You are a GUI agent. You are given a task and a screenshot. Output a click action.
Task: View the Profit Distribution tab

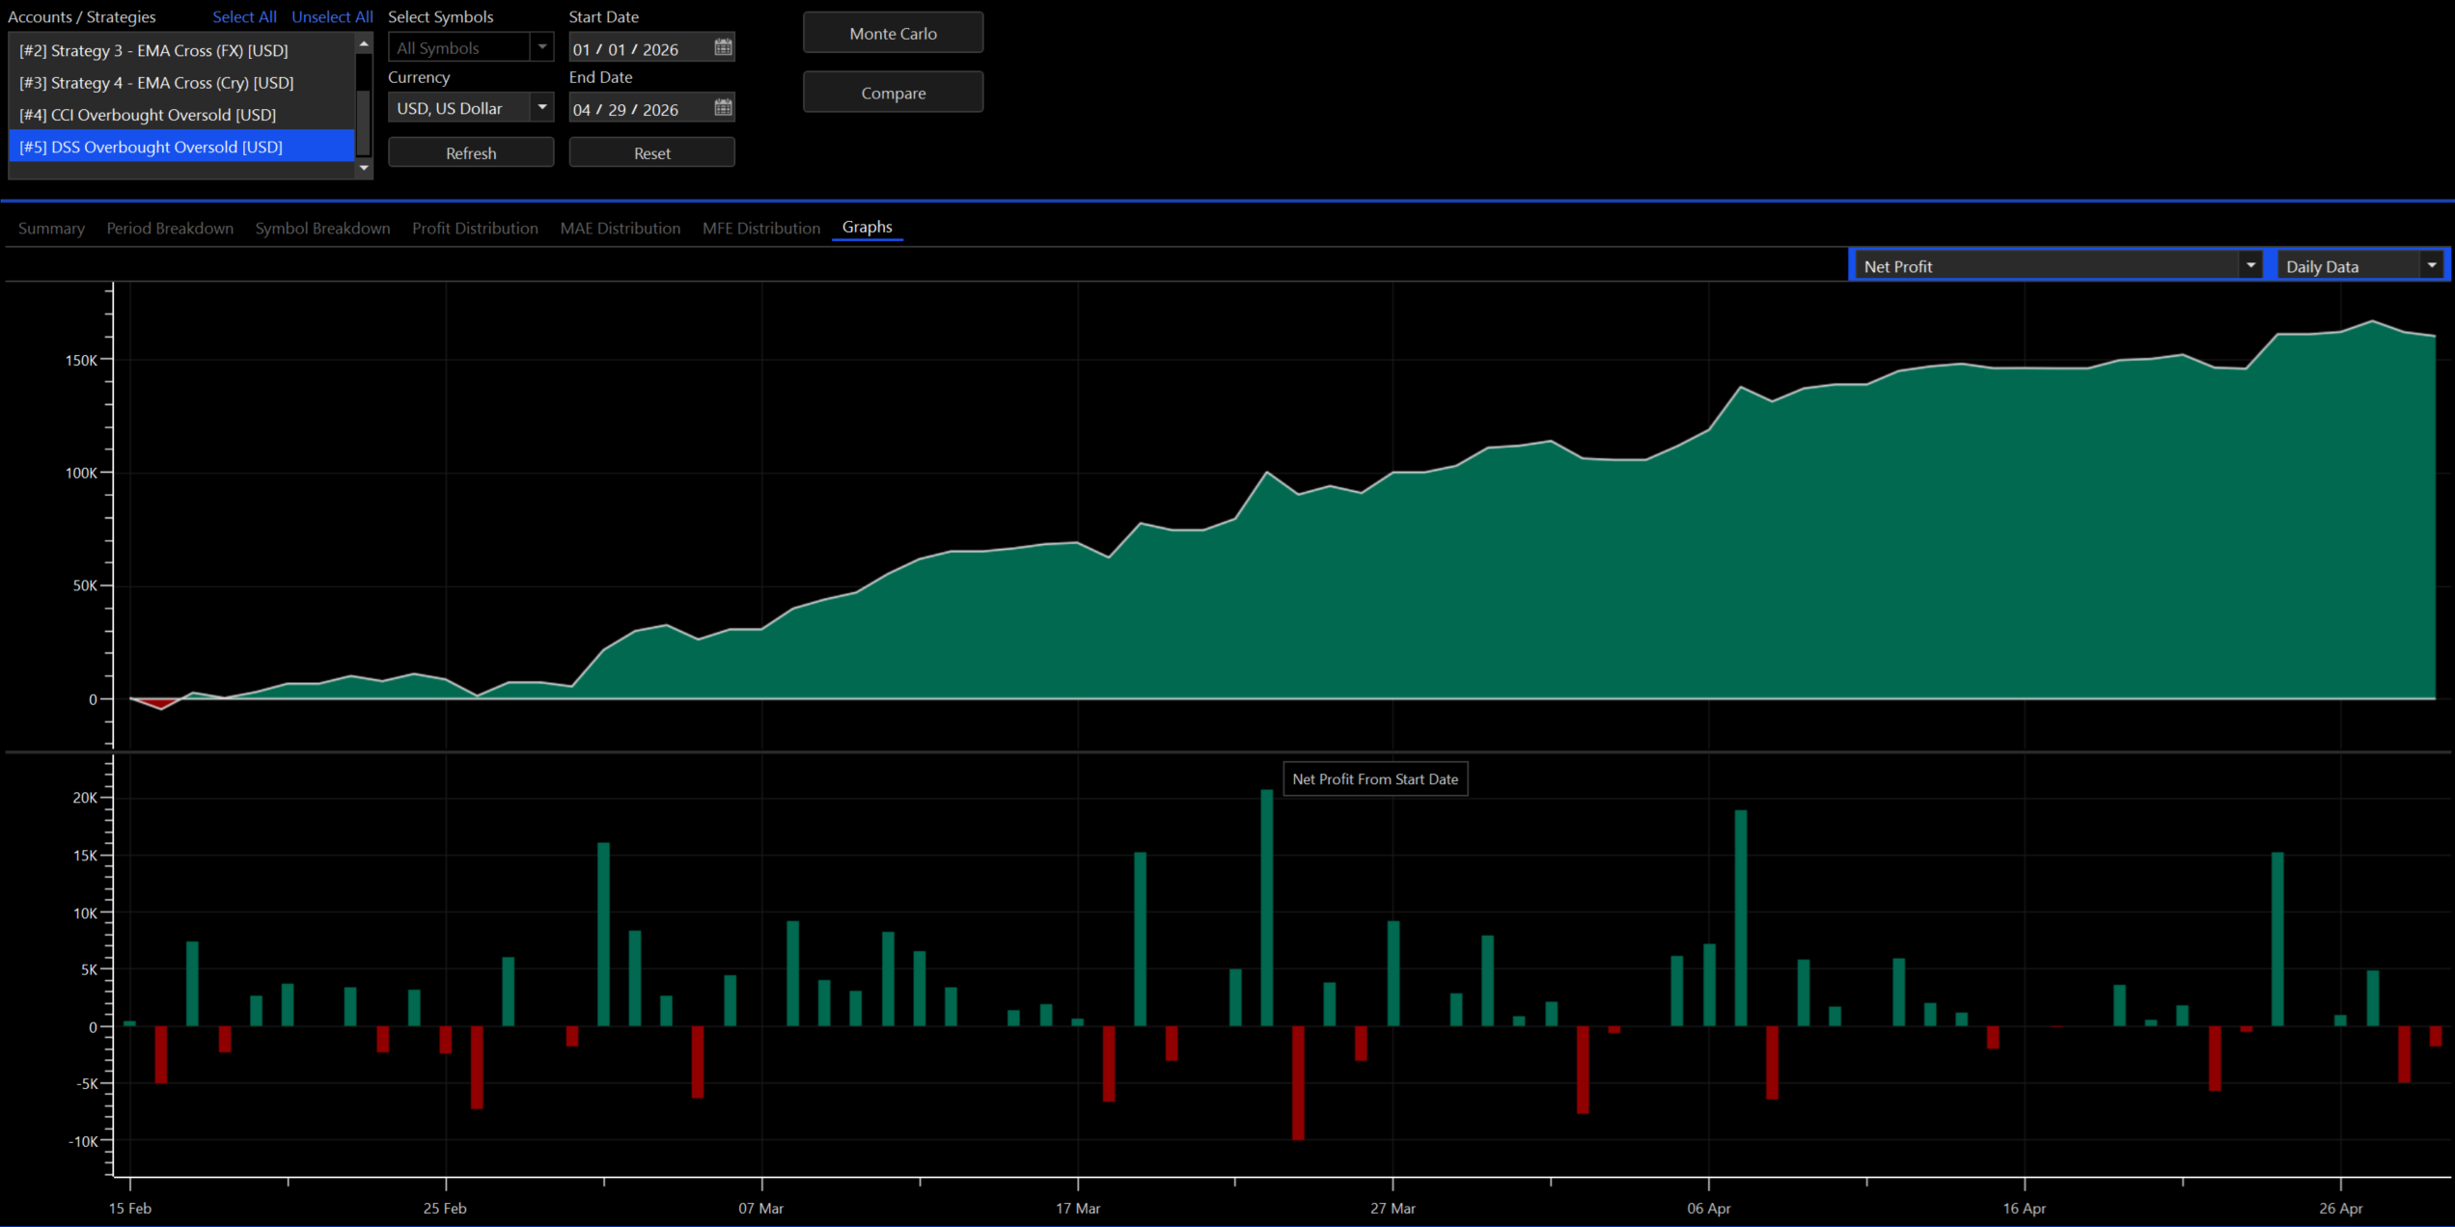coord(475,229)
